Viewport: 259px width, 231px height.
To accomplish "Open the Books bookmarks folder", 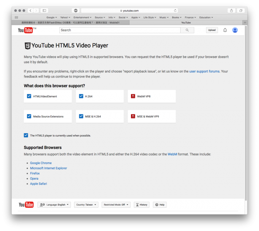I will (x=177, y=17).
